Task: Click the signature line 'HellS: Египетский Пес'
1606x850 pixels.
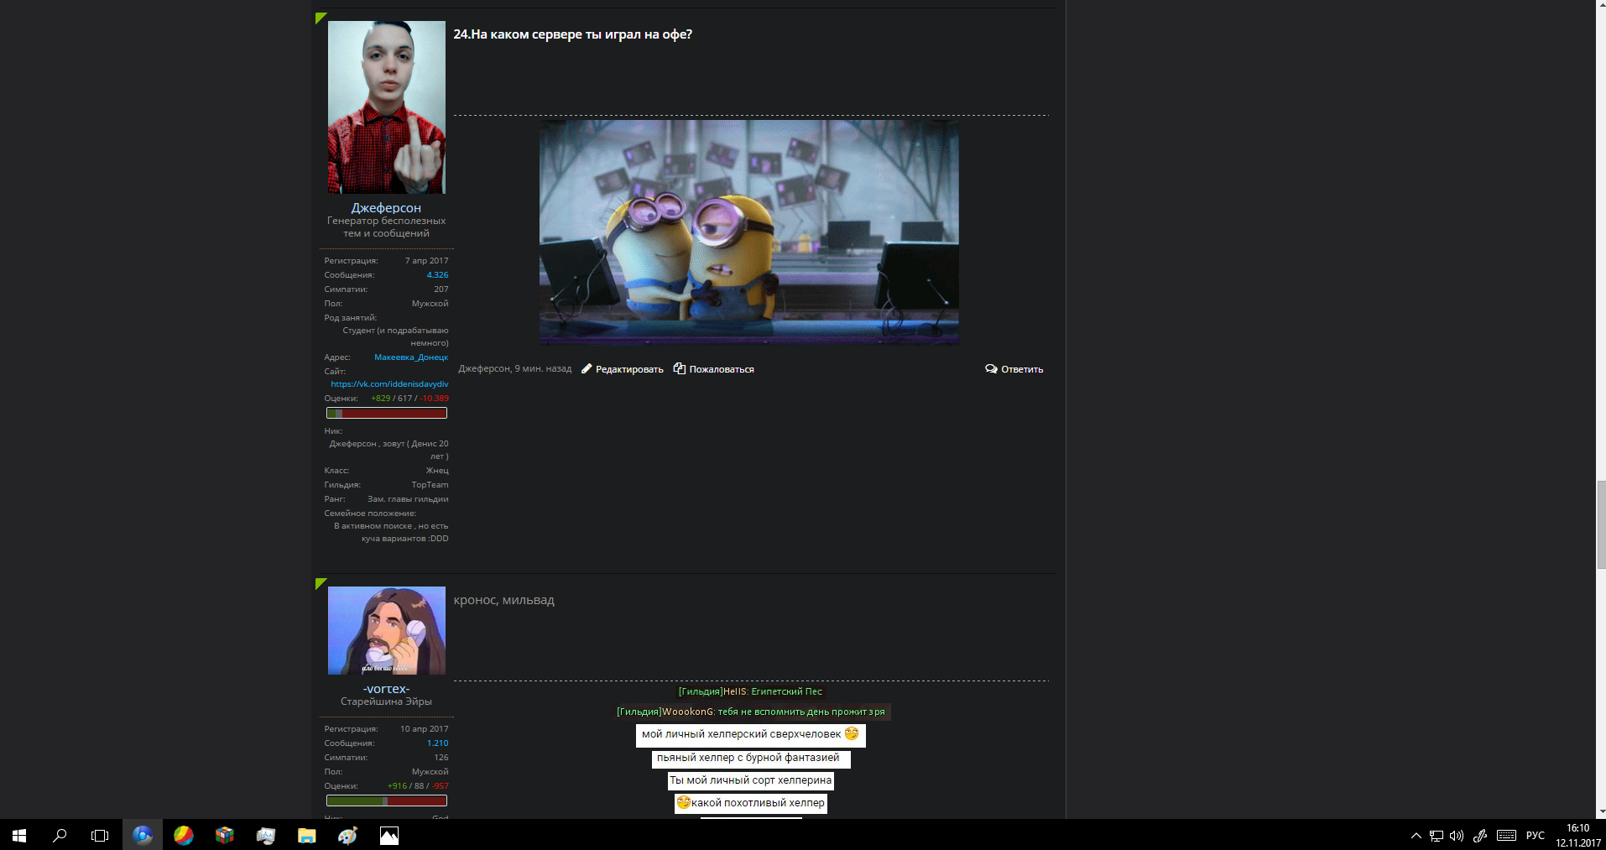Action: [750, 691]
